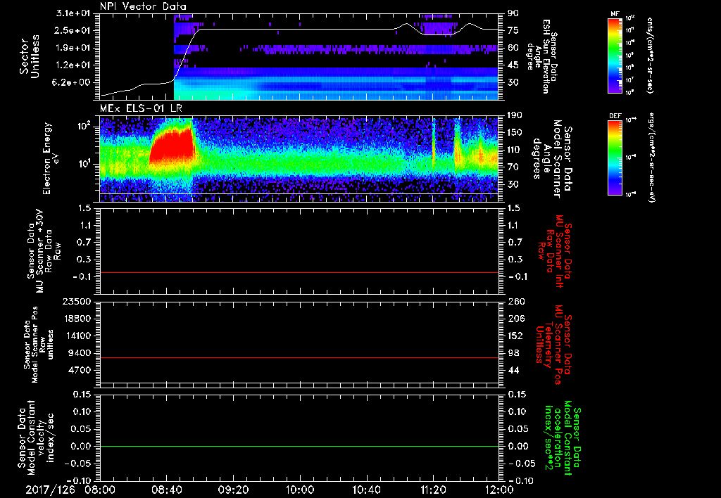Click the white sun elevation curve
This screenshot has width=721, height=498.
299,30
